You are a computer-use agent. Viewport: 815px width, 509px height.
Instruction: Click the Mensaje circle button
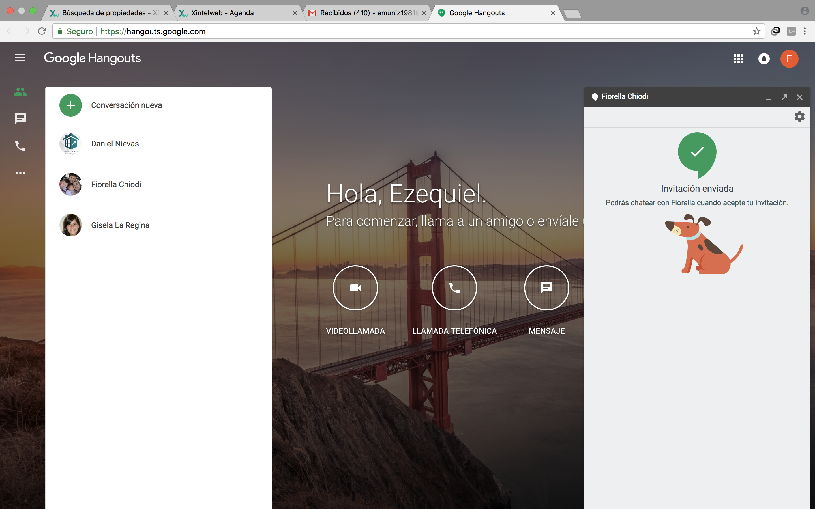point(546,288)
